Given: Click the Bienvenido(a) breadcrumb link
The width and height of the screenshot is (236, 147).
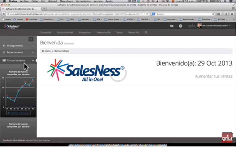Looking at the screenshot, I should click(62, 51).
